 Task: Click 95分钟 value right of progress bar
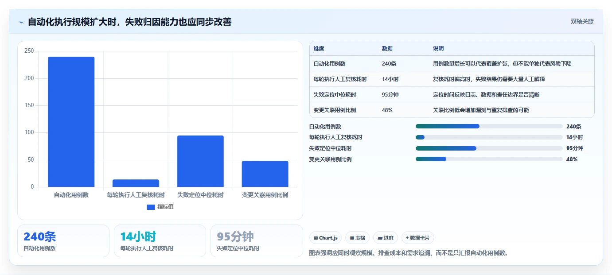575,148
